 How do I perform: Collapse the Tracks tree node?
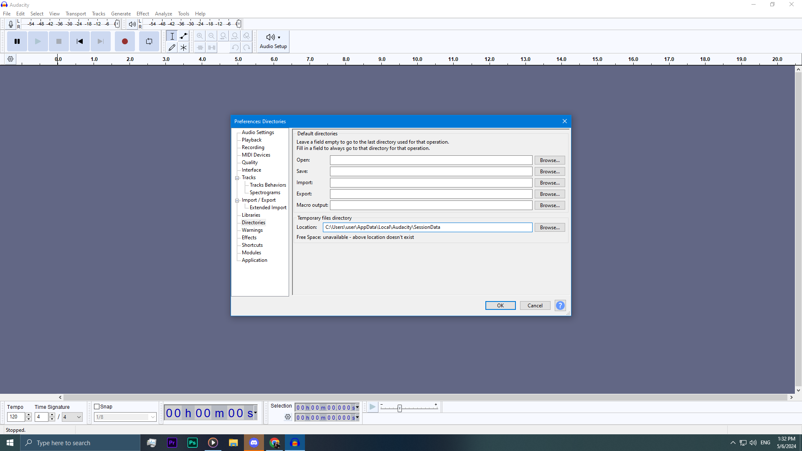point(237,178)
